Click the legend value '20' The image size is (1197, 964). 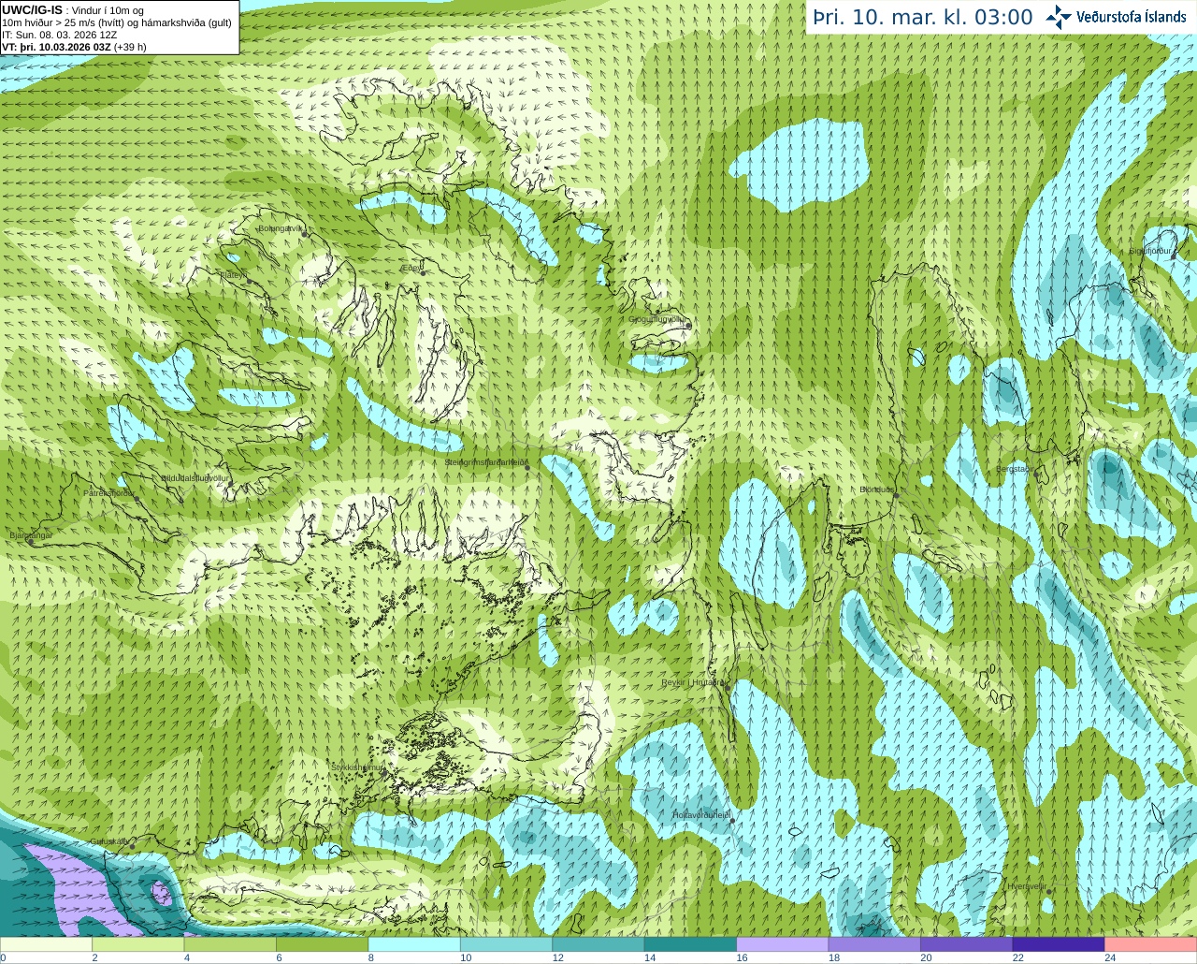click(x=926, y=958)
